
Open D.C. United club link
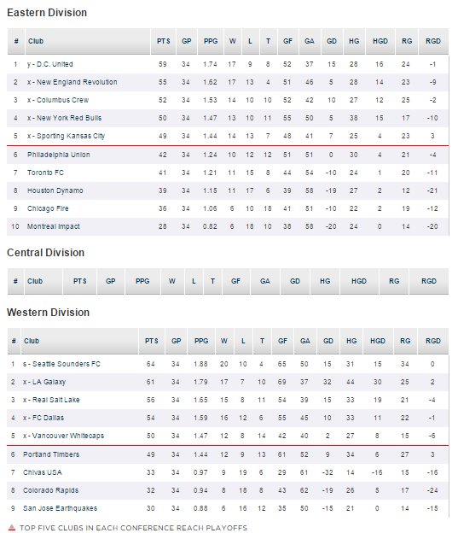[50, 64]
